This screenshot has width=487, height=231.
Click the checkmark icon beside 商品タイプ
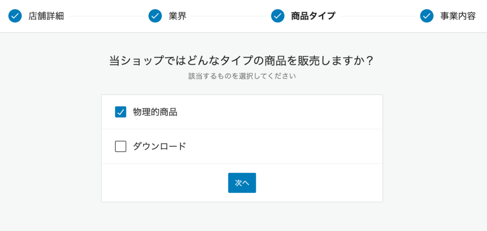[x=278, y=16]
